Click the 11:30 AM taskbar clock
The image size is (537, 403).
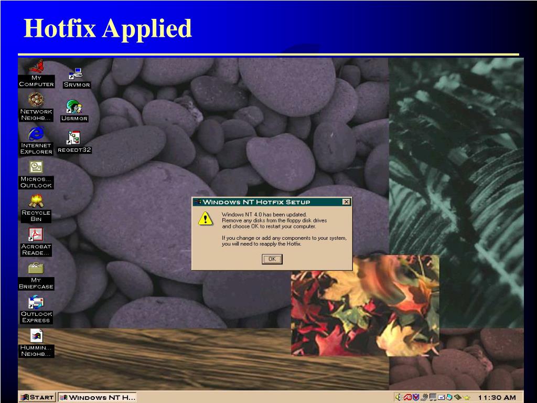(x=497, y=398)
